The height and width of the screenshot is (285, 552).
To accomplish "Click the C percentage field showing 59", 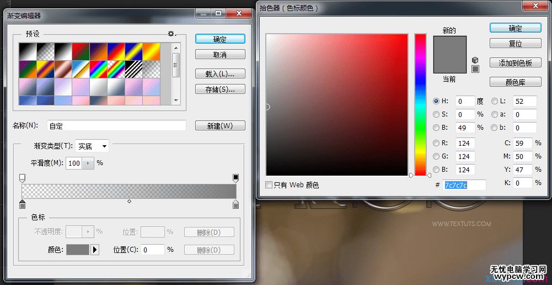I will (x=523, y=143).
